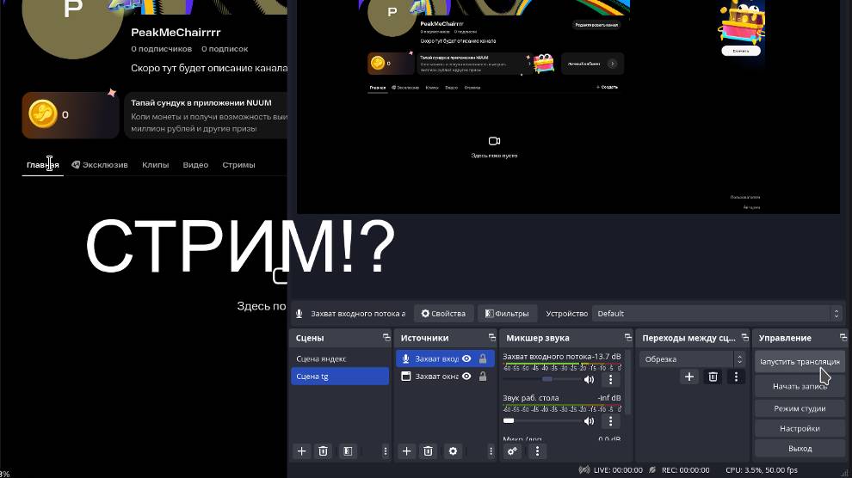Mute the Звук раб. стола audio channel
This screenshot has height=478, width=852.
589,421
